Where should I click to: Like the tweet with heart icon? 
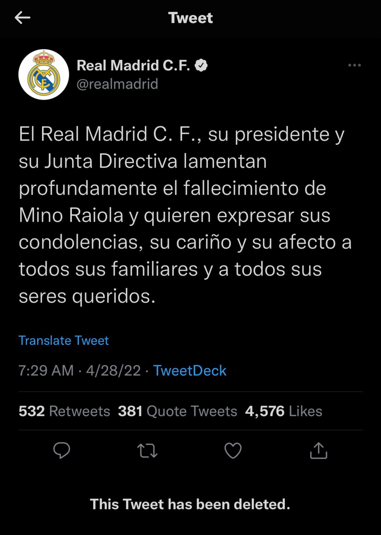pos(233,451)
